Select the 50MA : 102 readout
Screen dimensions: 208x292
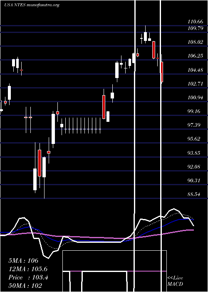point(25,285)
